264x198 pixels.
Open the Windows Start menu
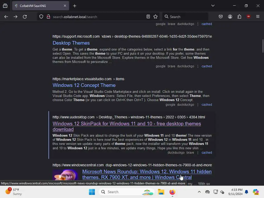[92, 192]
